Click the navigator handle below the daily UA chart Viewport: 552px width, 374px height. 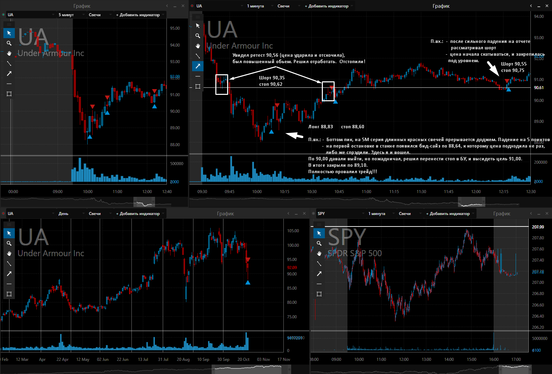(x=251, y=369)
